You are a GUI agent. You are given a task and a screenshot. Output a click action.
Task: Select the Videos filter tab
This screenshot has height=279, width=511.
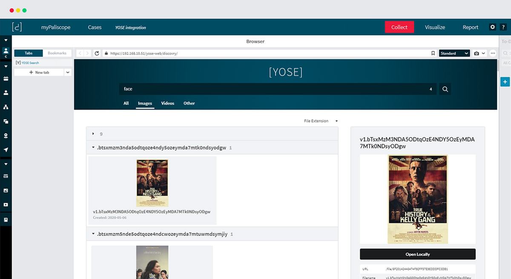[167, 103]
